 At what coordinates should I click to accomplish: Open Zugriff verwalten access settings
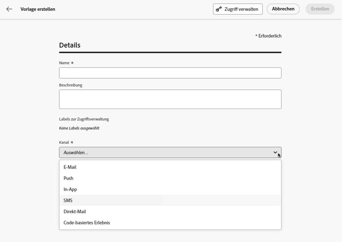coord(238,9)
